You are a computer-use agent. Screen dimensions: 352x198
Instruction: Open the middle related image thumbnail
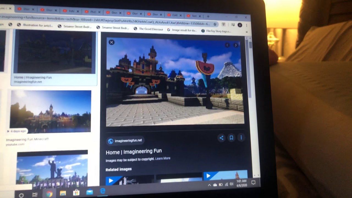[x=179, y=178]
